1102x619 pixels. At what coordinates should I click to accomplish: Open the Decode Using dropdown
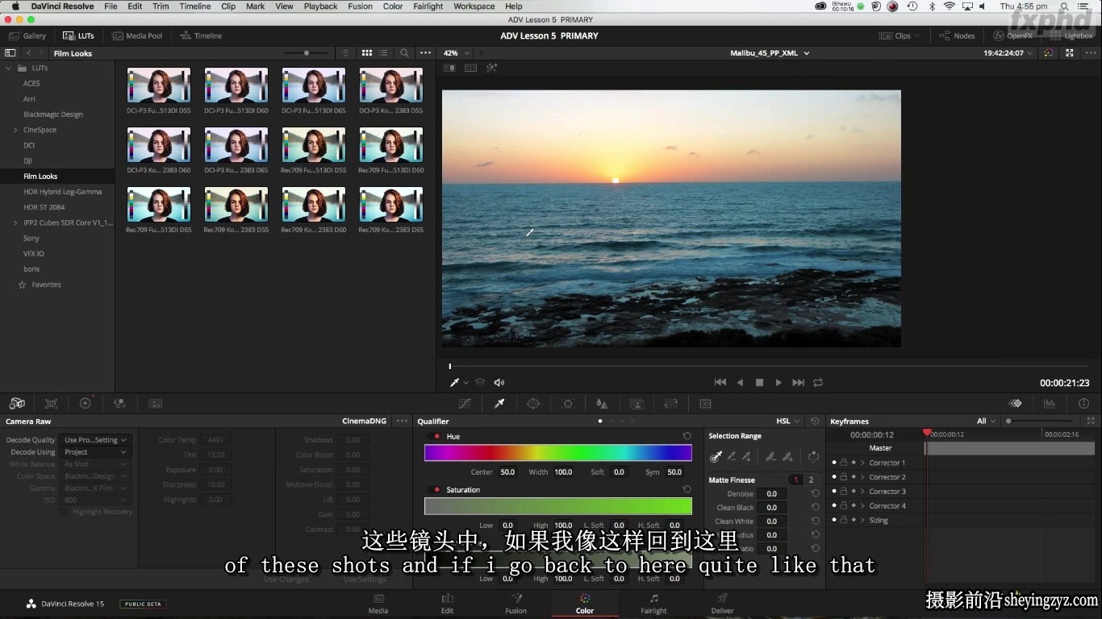pos(96,452)
